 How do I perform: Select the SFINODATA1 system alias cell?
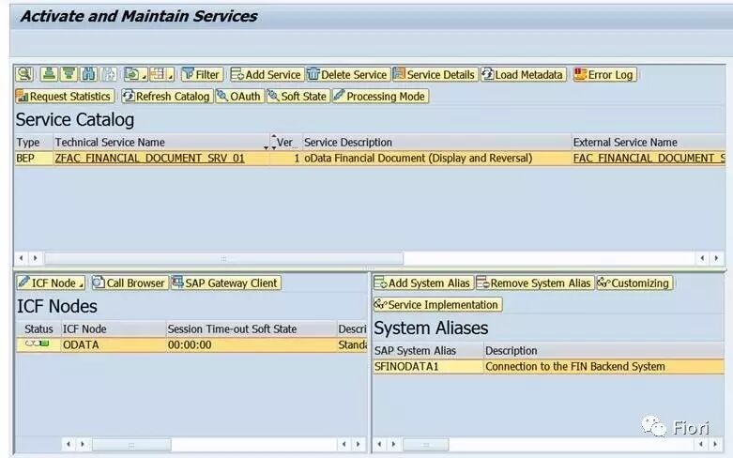(428, 366)
